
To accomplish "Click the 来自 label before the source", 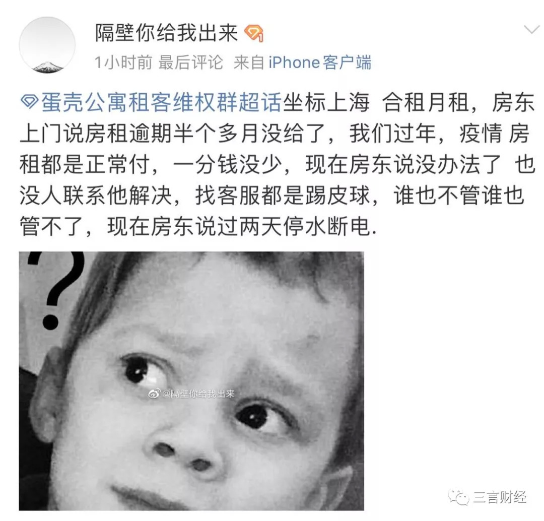I will [249, 63].
